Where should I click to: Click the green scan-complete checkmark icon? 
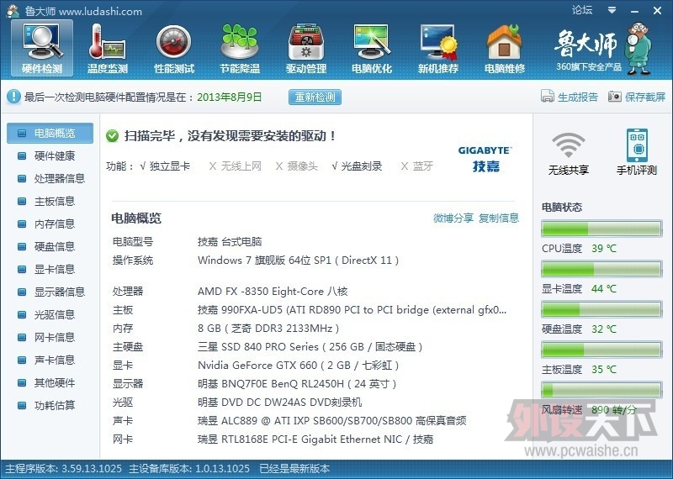click(112, 136)
